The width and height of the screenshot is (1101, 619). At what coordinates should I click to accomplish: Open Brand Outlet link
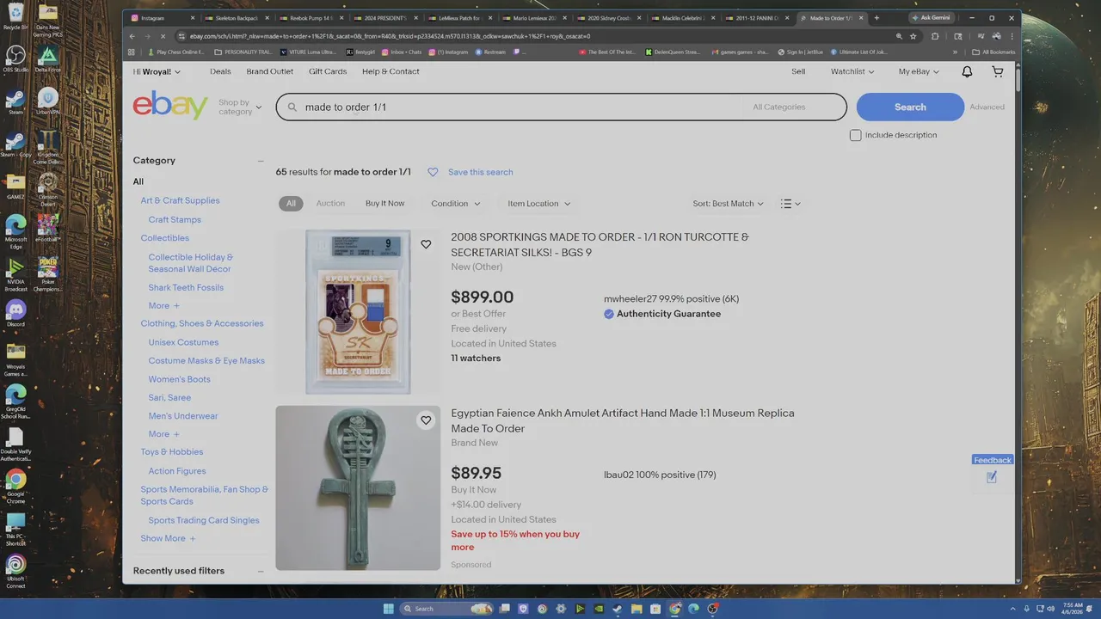pos(270,71)
